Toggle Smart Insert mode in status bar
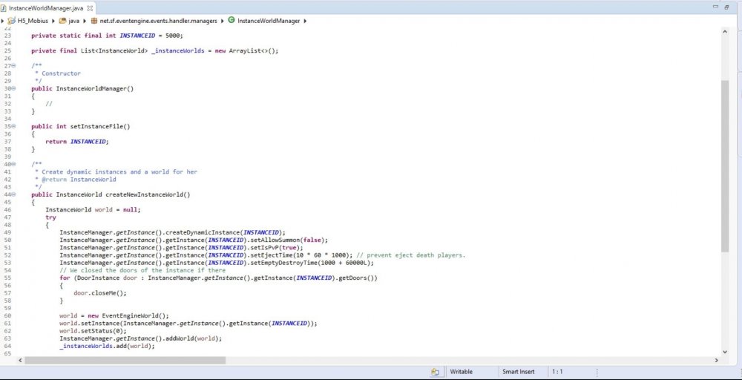 point(519,371)
